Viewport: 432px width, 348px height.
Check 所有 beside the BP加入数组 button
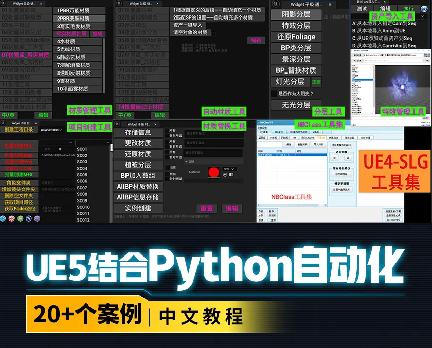point(167,174)
